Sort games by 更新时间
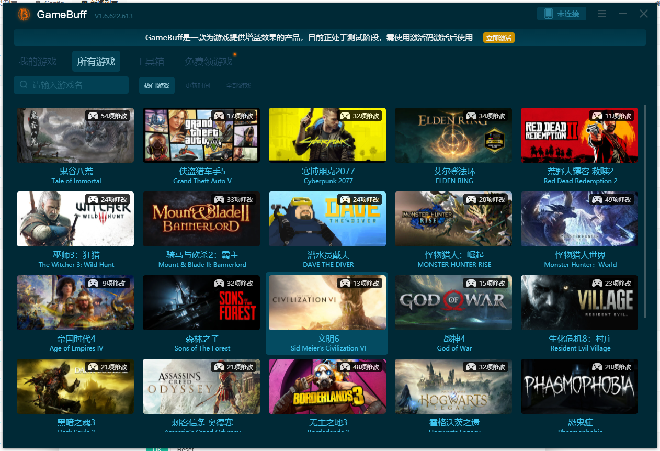This screenshot has height=451, width=660. click(x=198, y=85)
